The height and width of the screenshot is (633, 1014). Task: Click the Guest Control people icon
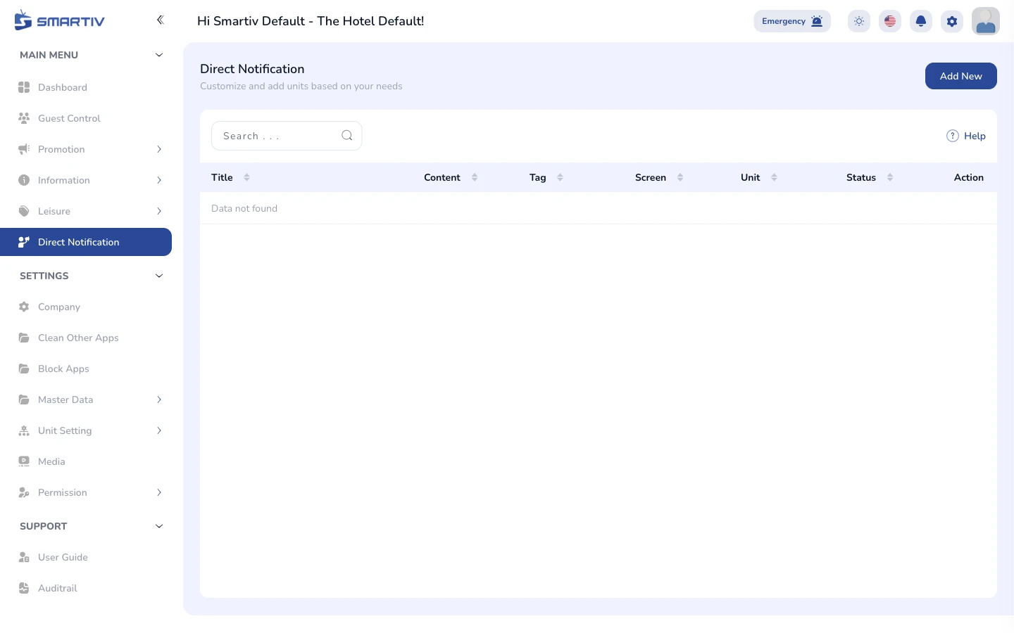tap(24, 118)
